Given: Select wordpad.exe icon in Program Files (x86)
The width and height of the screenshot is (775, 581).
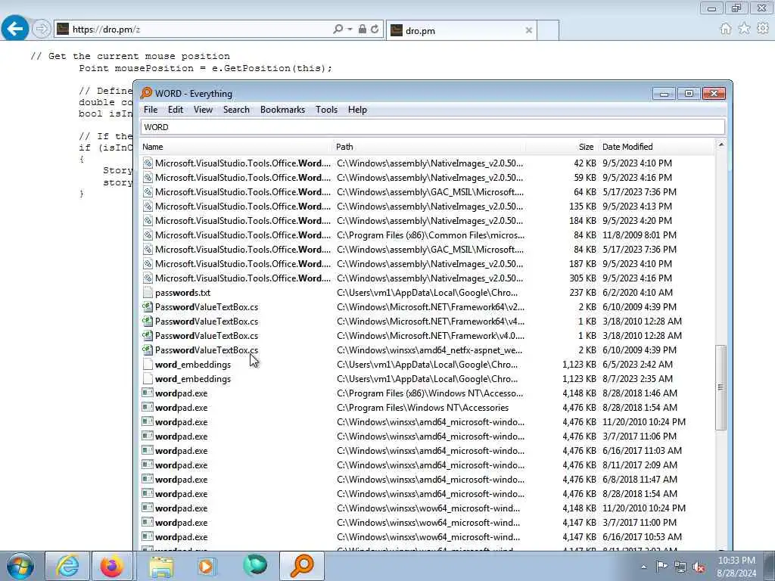Looking at the screenshot, I should (148, 393).
